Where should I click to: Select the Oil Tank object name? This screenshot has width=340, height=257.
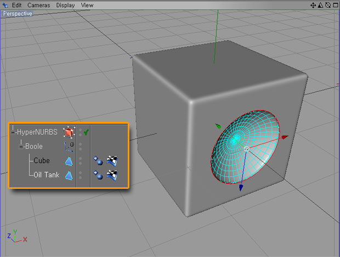click(47, 175)
